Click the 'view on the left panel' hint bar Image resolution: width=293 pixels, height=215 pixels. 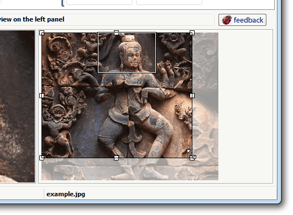[107, 19]
